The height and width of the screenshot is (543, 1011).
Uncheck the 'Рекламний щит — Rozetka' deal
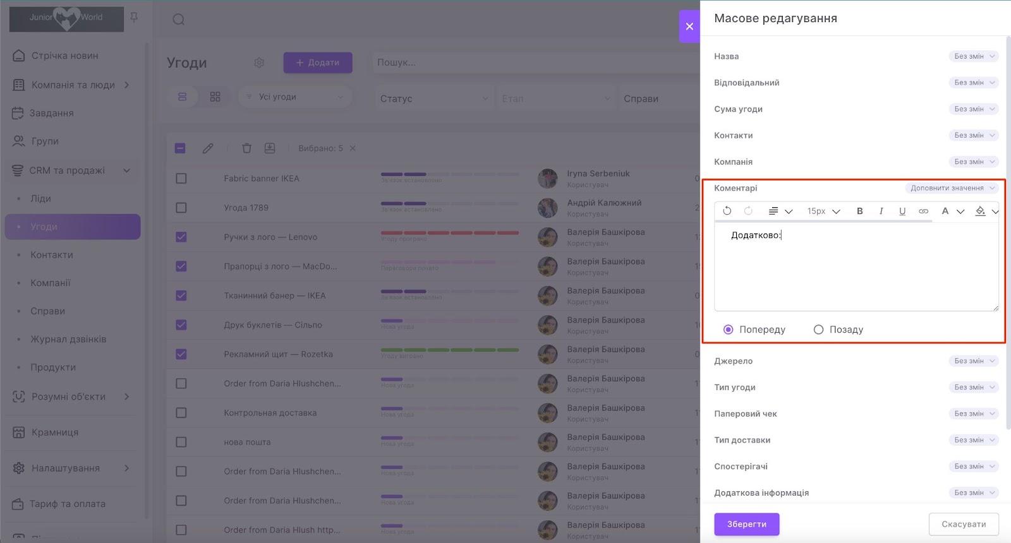[x=181, y=354]
